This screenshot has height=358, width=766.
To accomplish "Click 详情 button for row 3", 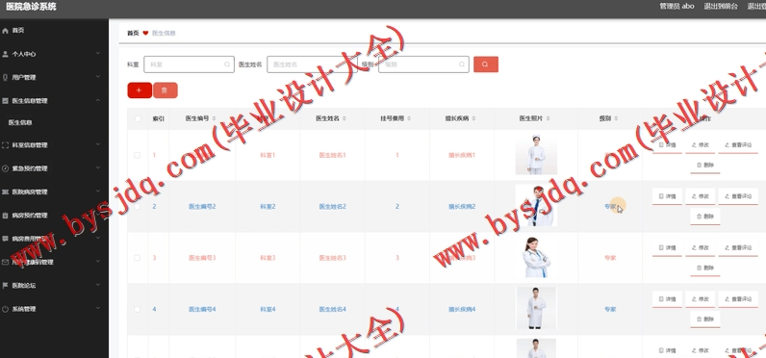I will point(667,247).
